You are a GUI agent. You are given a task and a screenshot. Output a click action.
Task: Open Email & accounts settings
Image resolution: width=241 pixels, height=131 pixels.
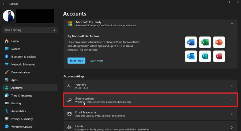coord(150,114)
